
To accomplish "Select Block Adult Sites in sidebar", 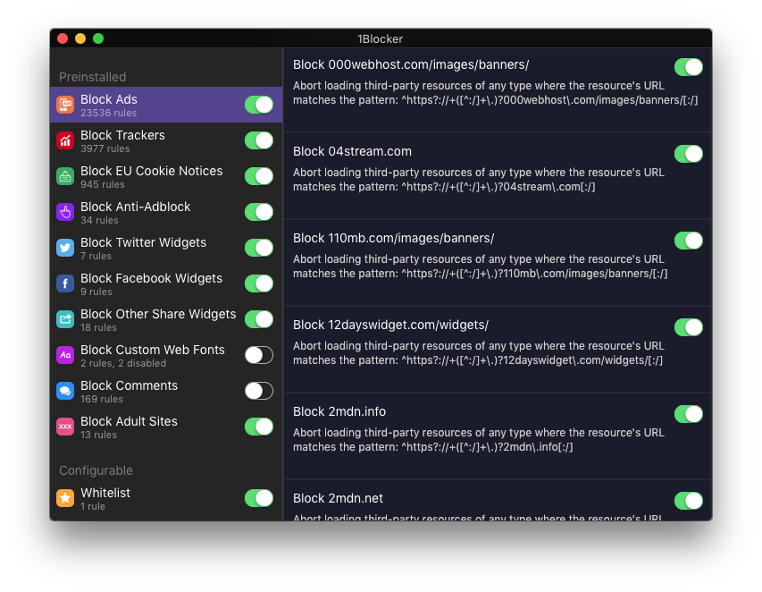I will (166, 427).
